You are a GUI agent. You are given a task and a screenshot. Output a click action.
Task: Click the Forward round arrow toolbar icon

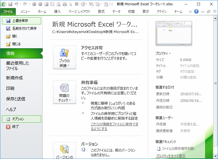click(40, 4)
